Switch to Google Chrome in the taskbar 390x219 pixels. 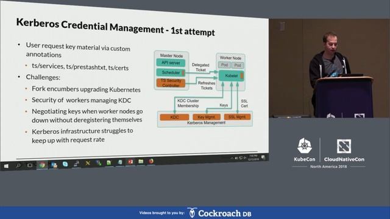(42, 165)
